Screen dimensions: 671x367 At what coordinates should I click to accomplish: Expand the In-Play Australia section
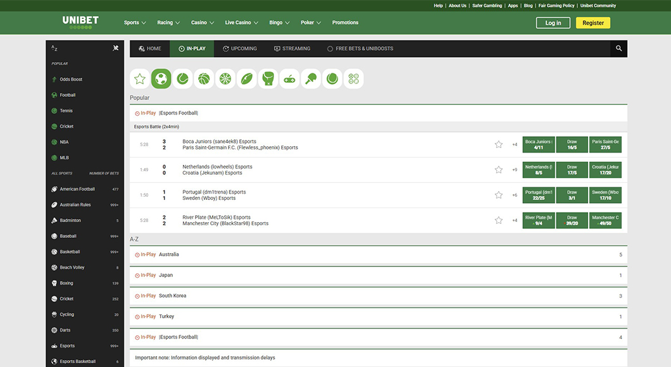coord(379,254)
